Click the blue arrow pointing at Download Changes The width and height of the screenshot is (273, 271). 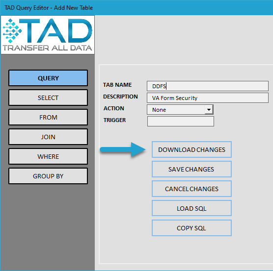[123, 149]
